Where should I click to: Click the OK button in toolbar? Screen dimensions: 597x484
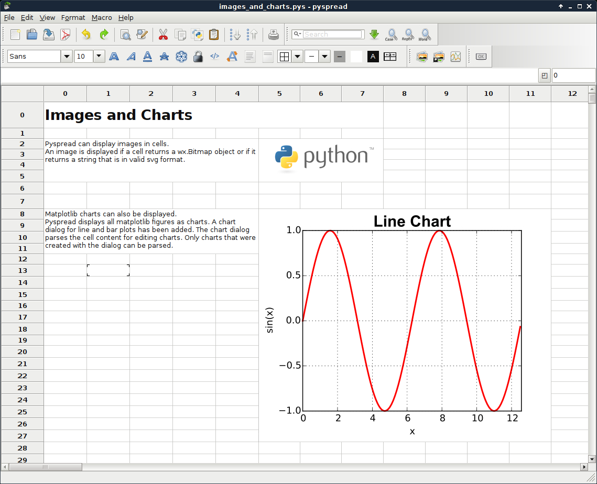[481, 57]
